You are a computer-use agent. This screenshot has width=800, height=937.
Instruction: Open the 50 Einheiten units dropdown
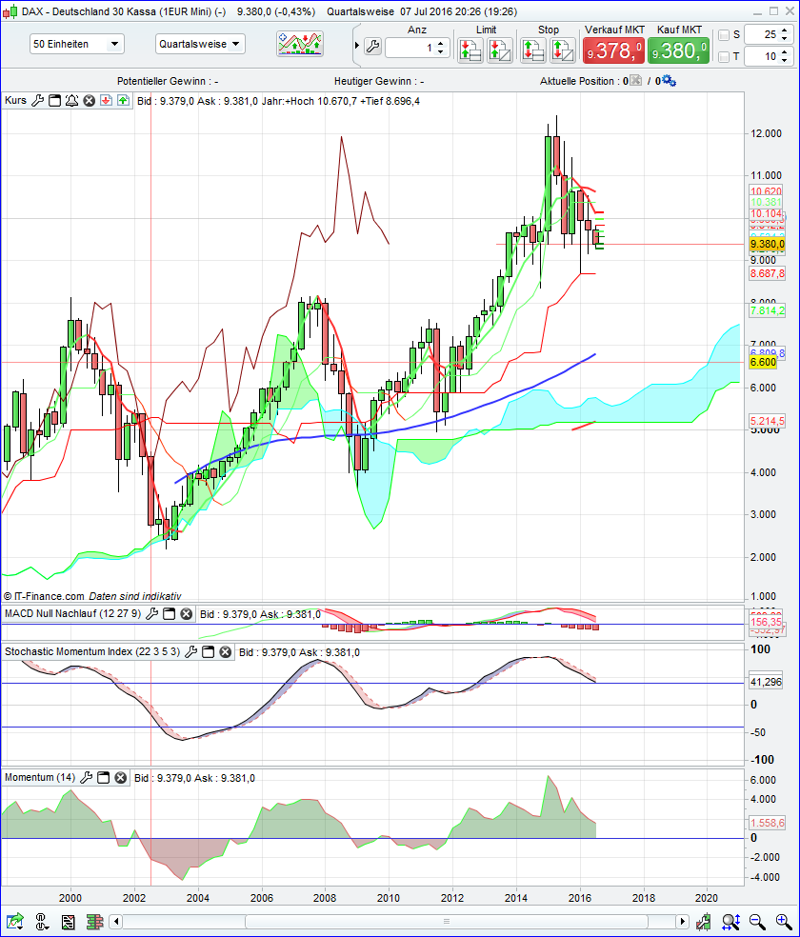pos(76,44)
